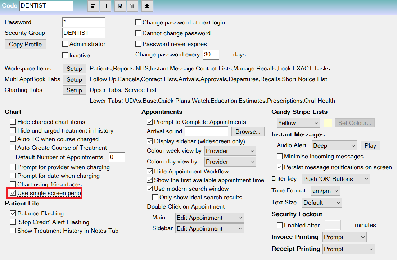Enable Security Lockout 'Enabled after' checkbox
397x260 pixels.
tap(280, 225)
